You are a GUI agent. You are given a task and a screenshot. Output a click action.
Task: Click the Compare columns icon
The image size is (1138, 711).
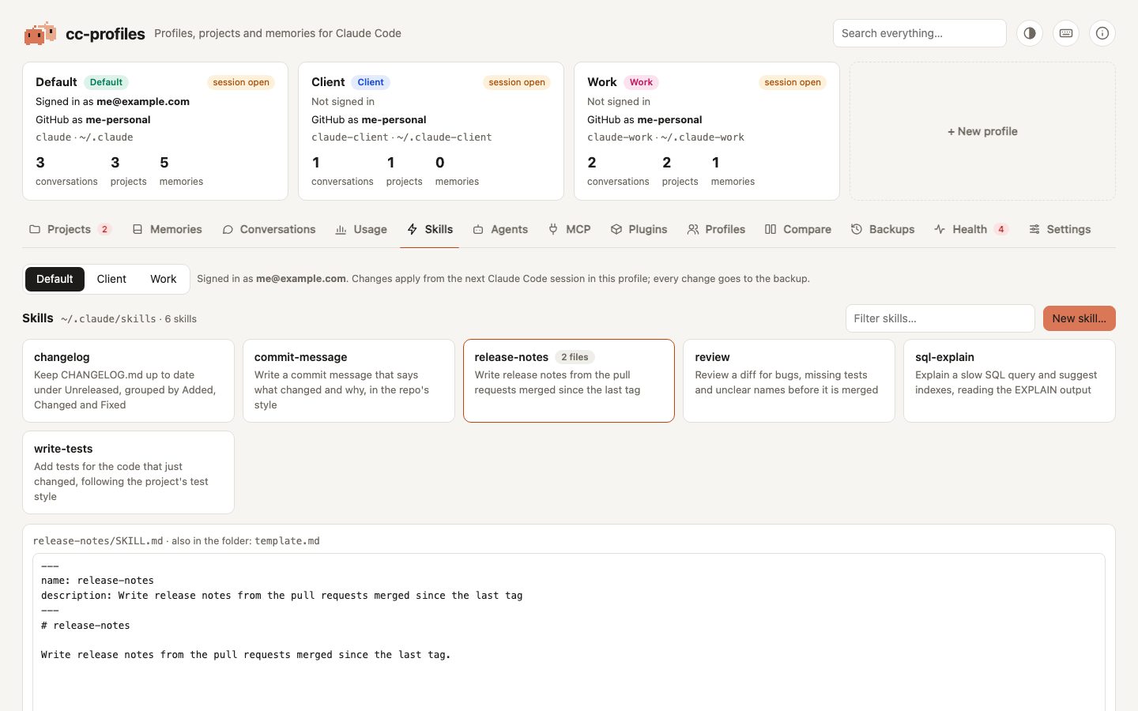click(x=771, y=229)
